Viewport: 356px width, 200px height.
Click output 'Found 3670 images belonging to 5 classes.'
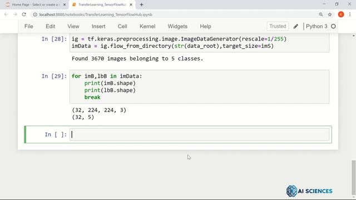click(137, 58)
